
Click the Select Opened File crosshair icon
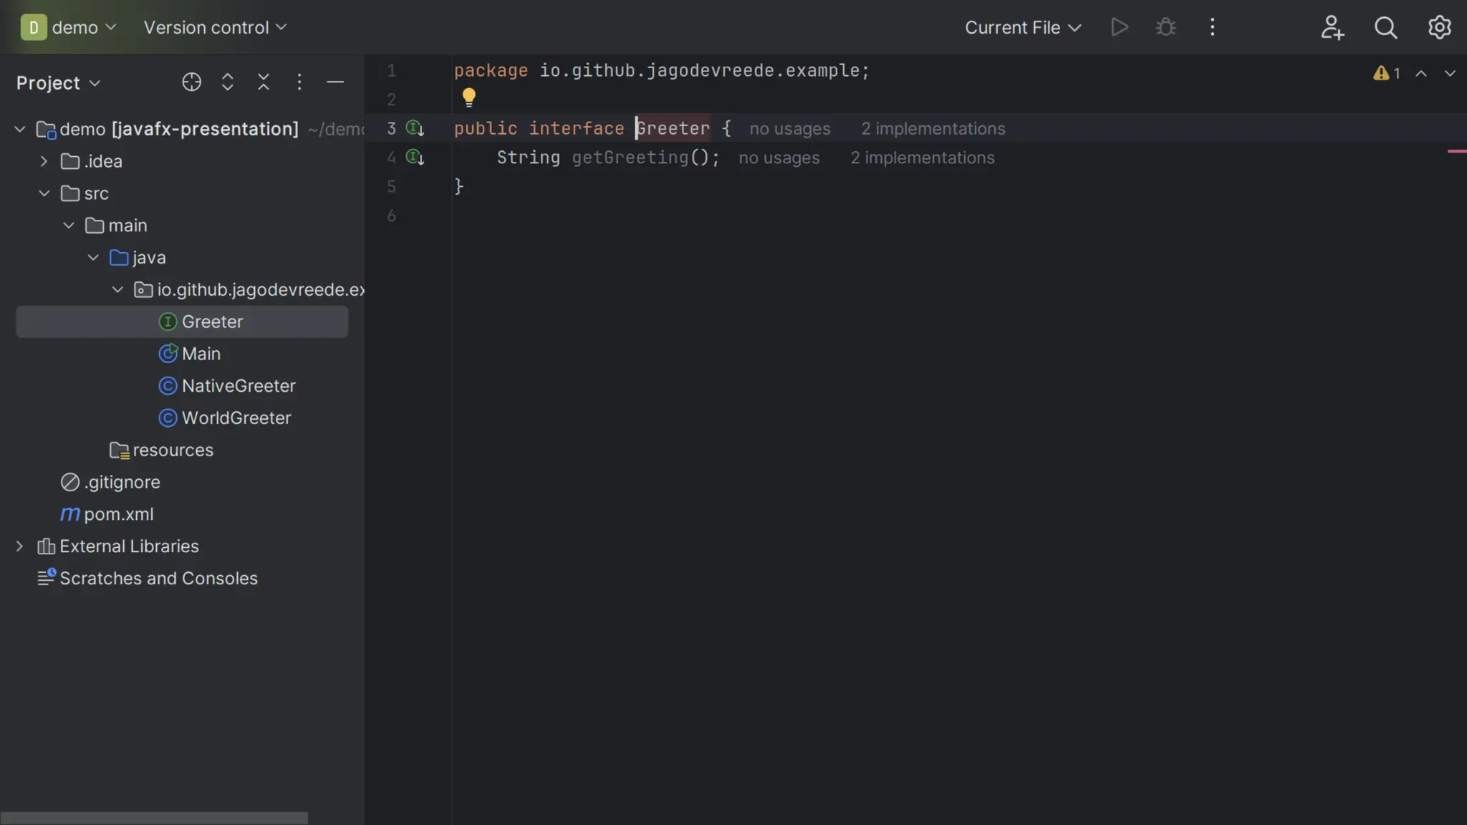pyautogui.click(x=191, y=82)
